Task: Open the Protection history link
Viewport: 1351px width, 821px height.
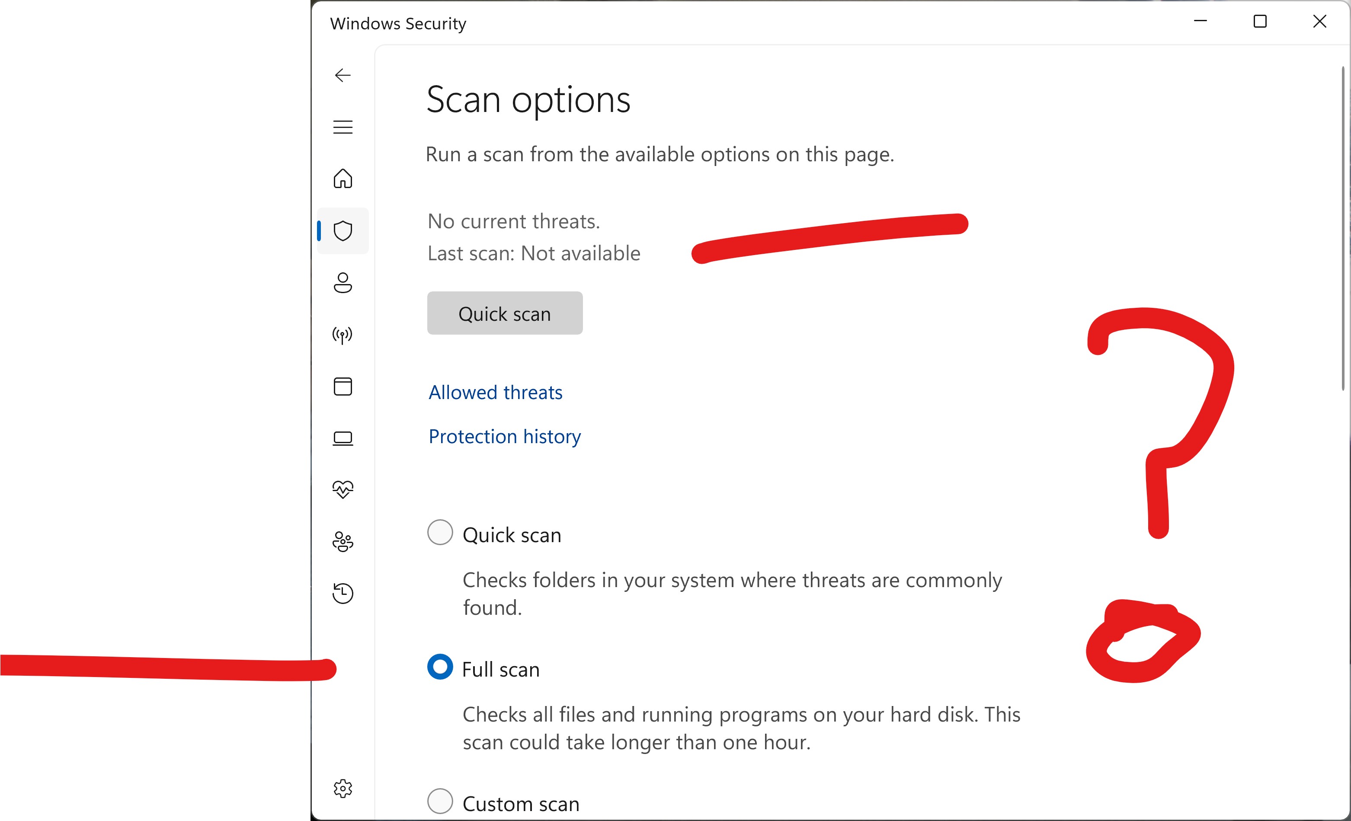Action: (x=504, y=437)
